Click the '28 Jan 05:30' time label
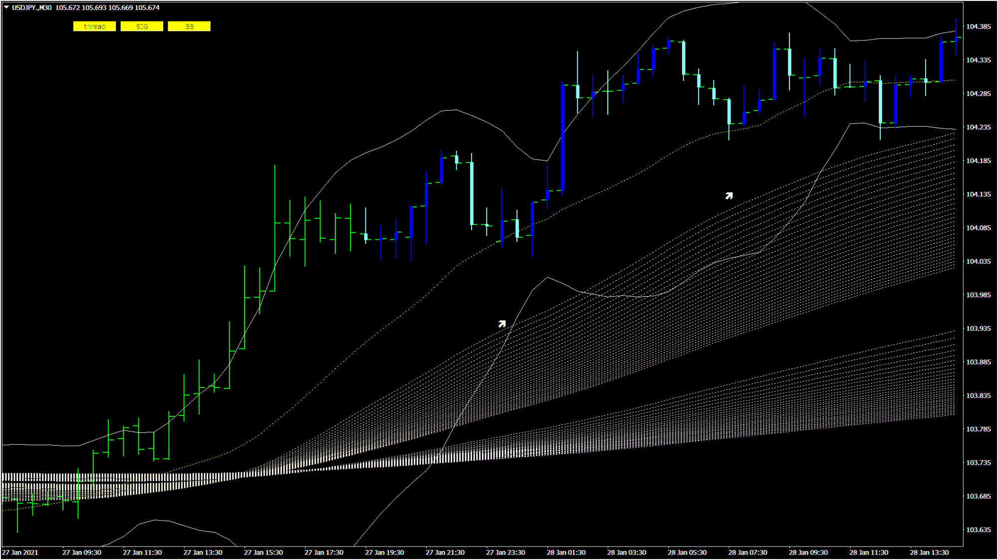The image size is (998, 560). [687, 553]
